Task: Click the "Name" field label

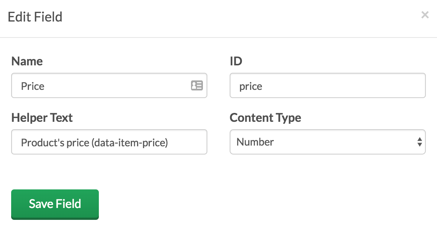Action: (27, 61)
